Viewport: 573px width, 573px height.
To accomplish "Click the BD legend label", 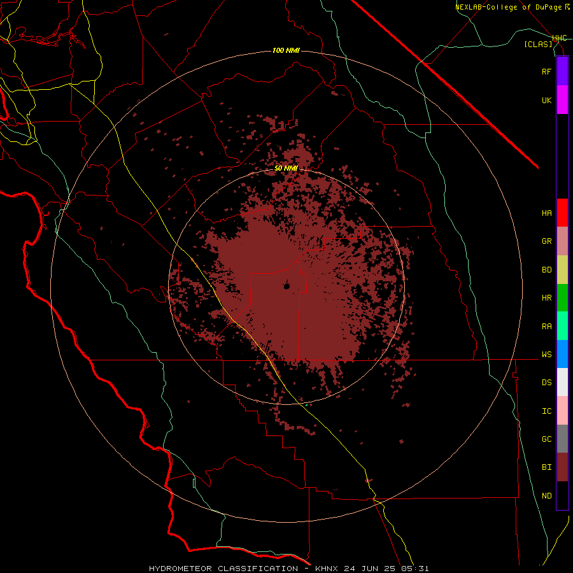I will point(546,270).
